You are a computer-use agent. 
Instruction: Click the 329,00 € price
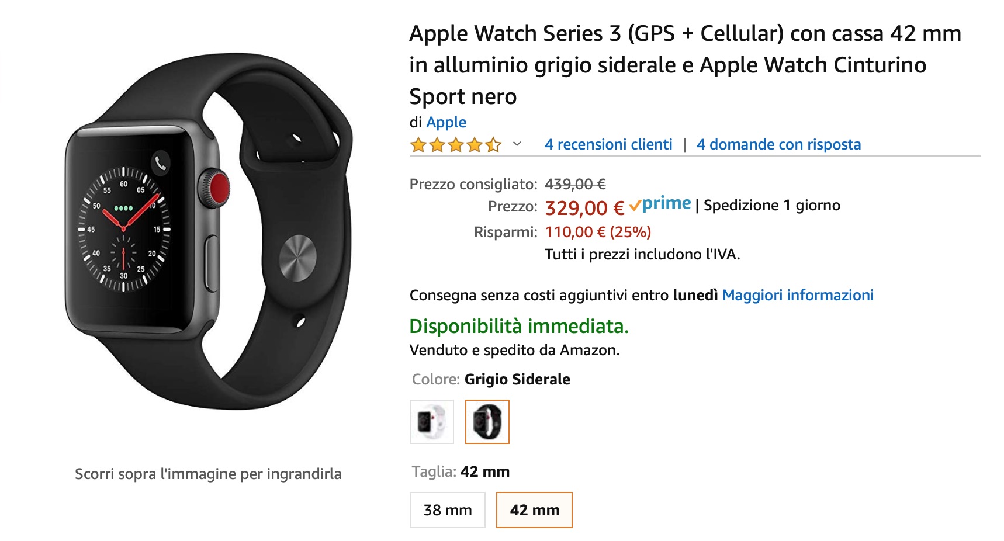pos(584,208)
